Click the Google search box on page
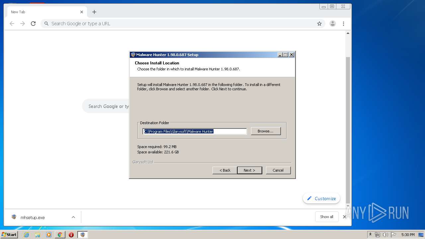Image resolution: width=425 pixels, height=239 pixels. click(106, 106)
